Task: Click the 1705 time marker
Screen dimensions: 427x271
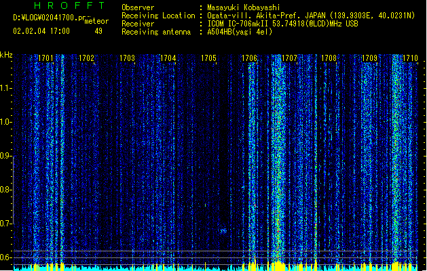Action: (x=208, y=58)
